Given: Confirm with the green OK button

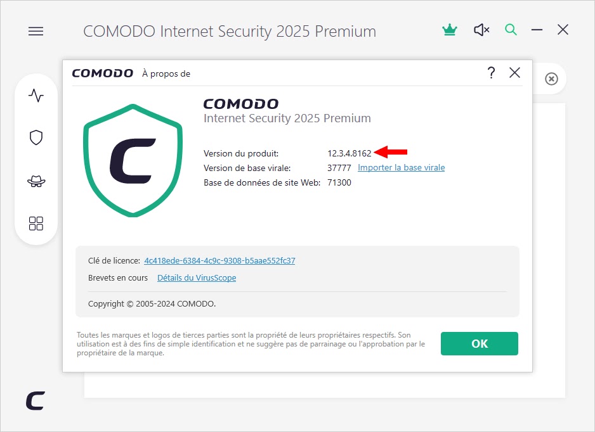Looking at the screenshot, I should (480, 344).
